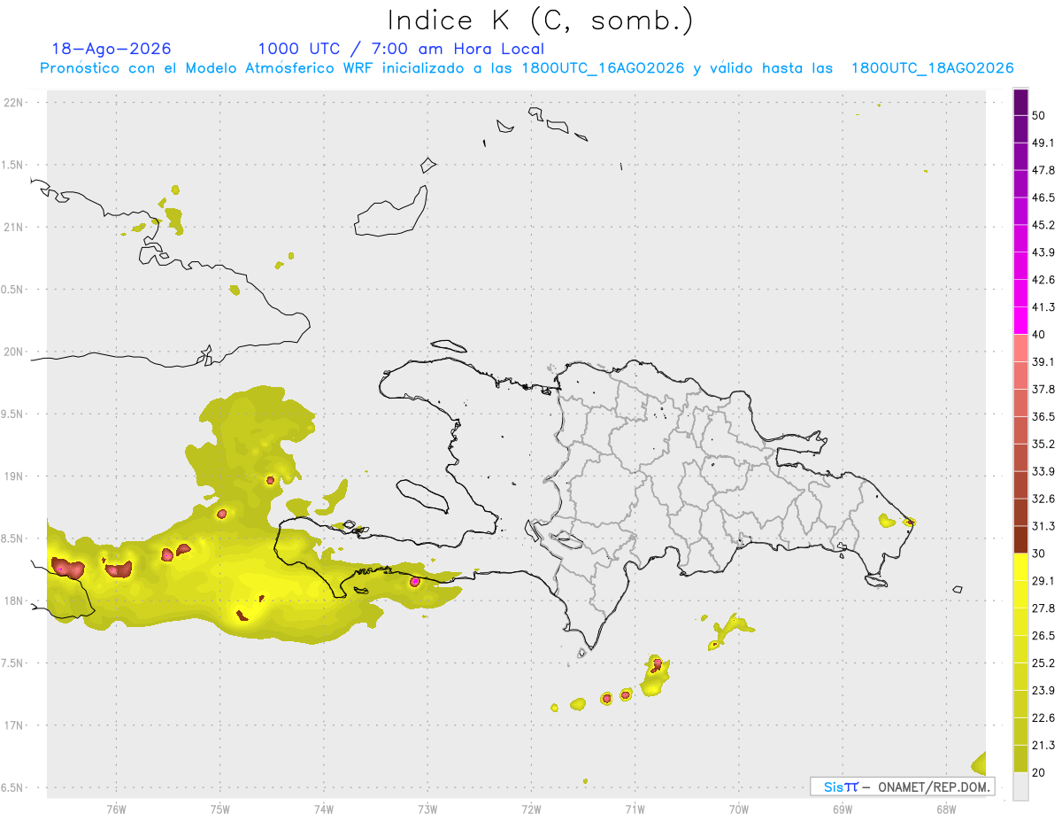Select latitude axis label "18N"

[x=15, y=601]
